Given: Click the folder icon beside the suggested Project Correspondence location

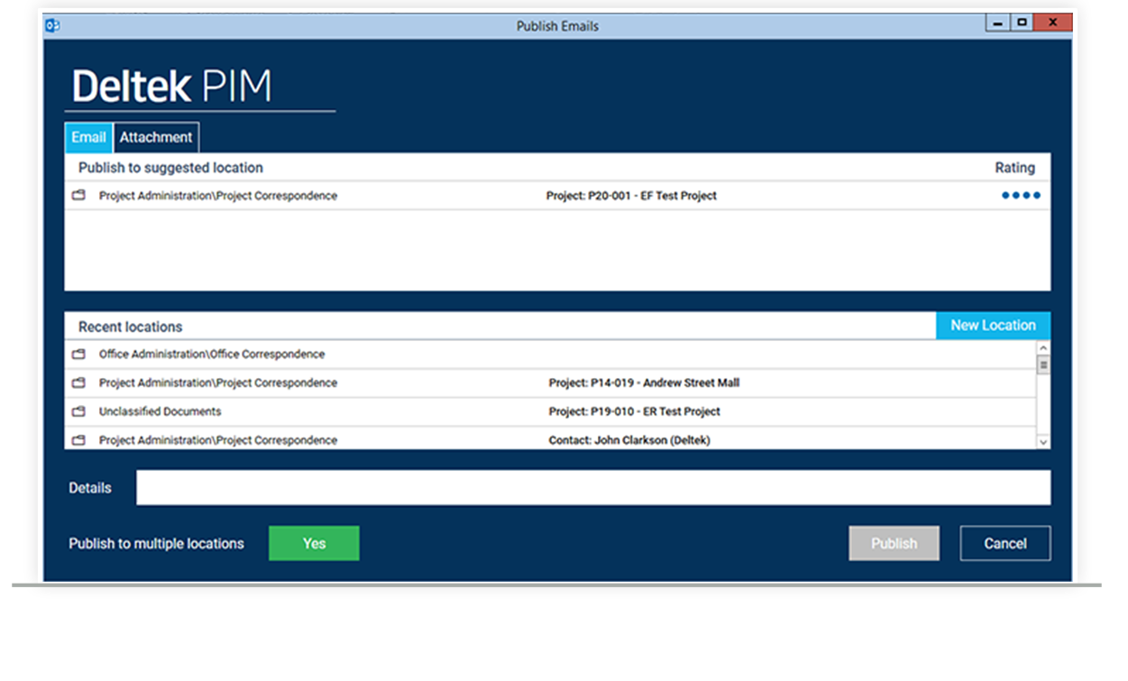Looking at the screenshot, I should point(80,195).
